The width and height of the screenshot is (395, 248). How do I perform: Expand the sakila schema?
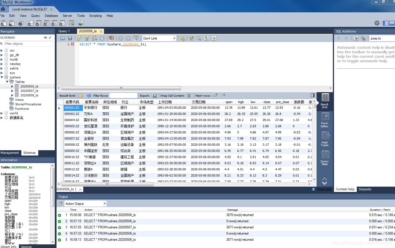(x=2, y=68)
